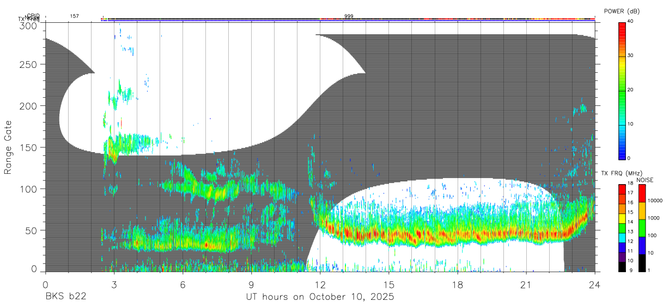The image size is (669, 308).
Task: Click the 24 tick on UT hours axis
Action: point(594,285)
